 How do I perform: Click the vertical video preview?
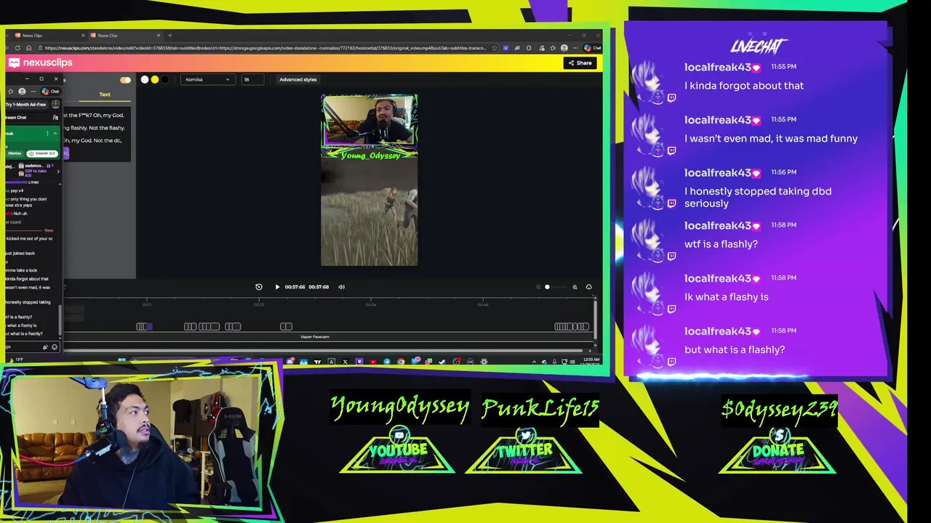coord(369,180)
